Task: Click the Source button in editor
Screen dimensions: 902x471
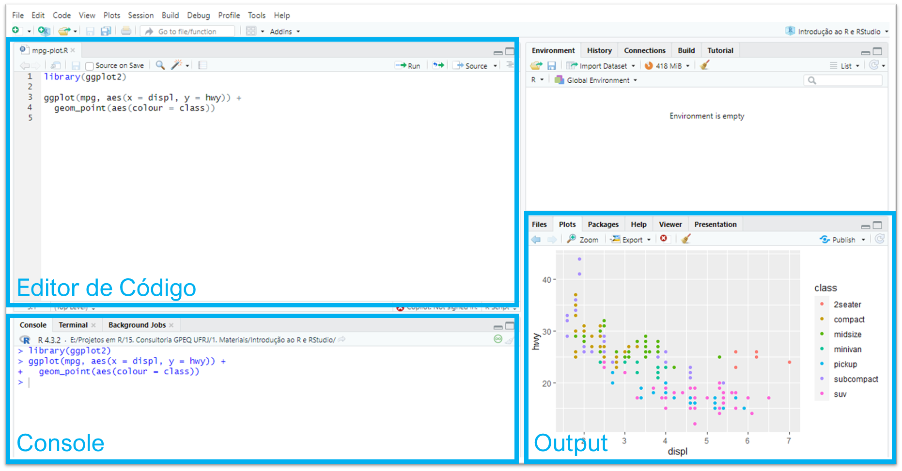Action: click(470, 66)
